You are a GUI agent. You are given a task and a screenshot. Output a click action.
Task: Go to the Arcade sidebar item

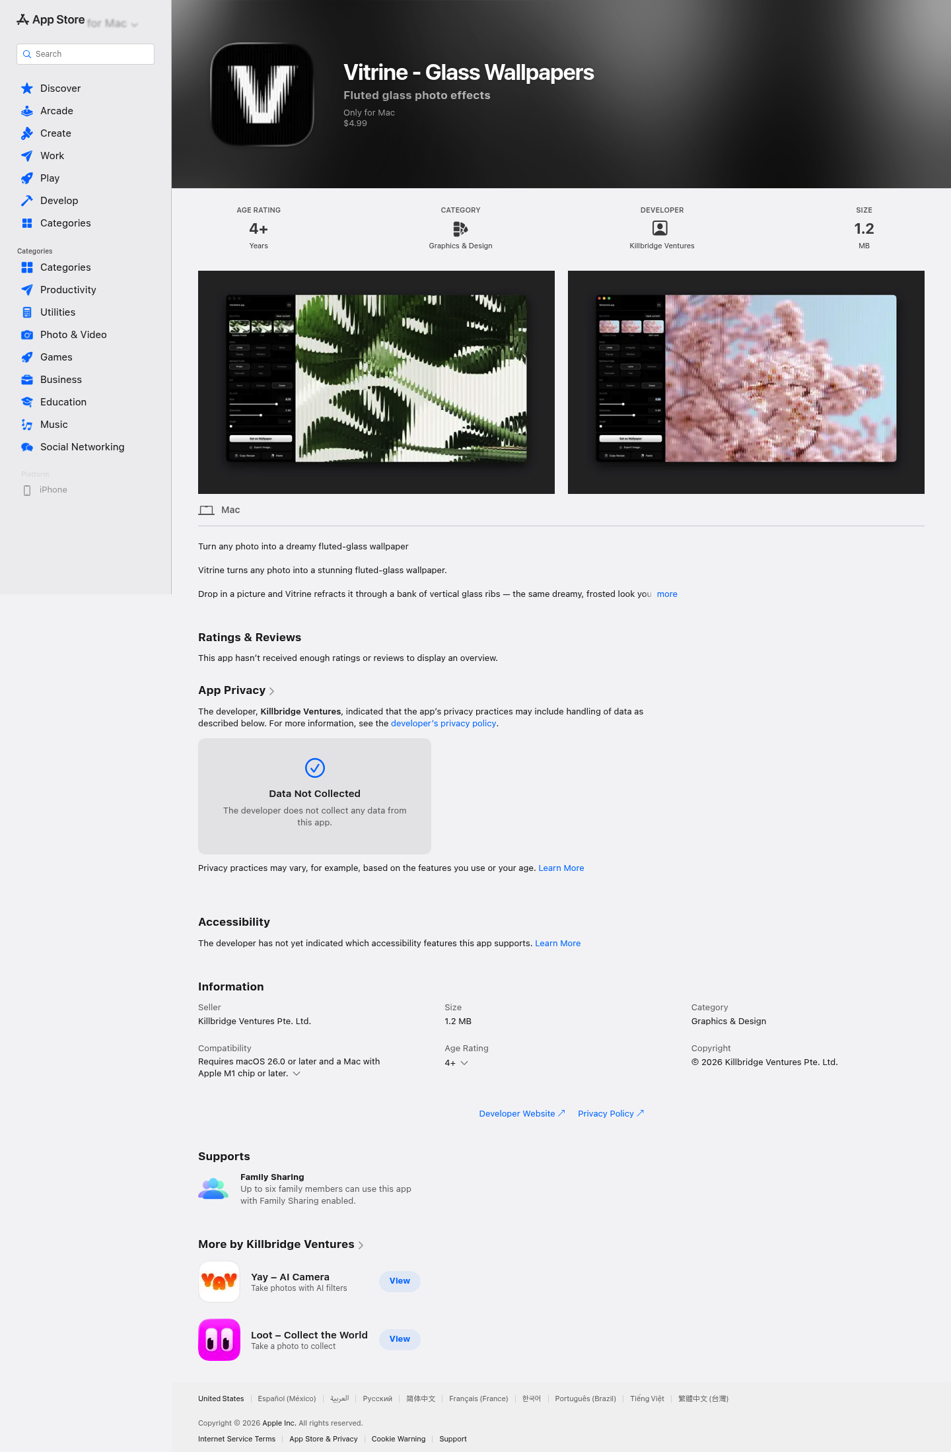(86, 111)
